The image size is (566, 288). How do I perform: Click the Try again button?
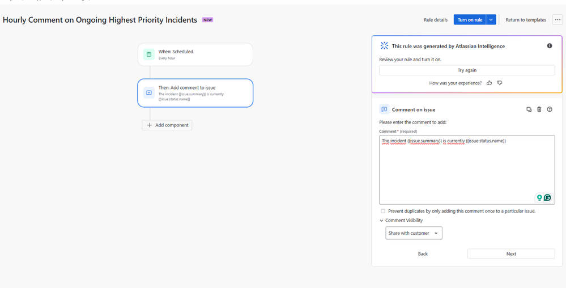[467, 70]
